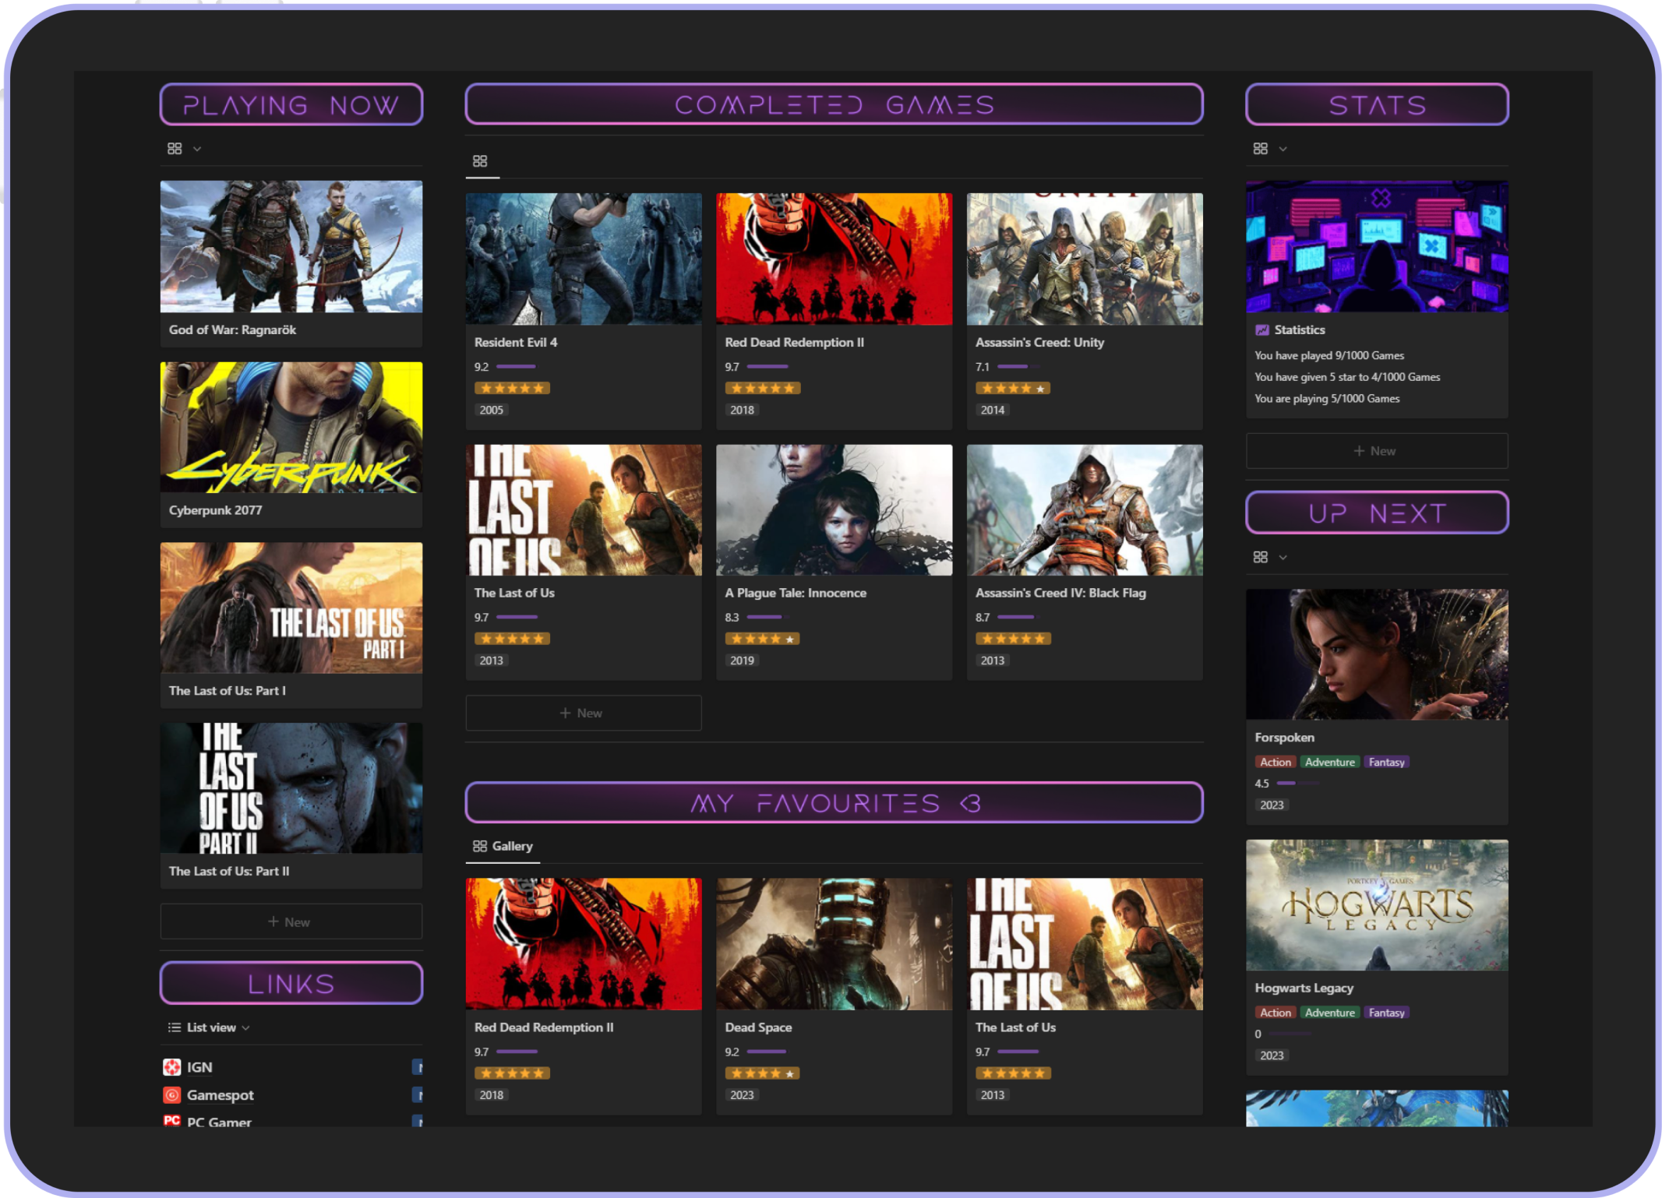Click the rating bar beside Resident Evil 4's 9.2
1662x1198 pixels.
tap(516, 366)
